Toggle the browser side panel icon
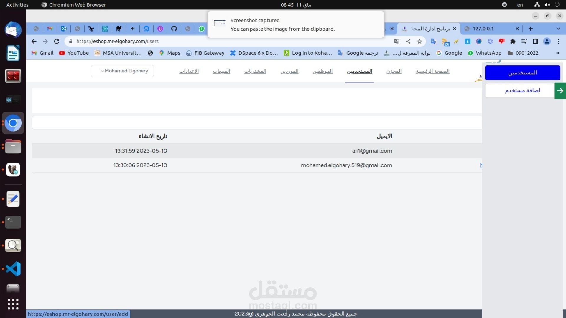 point(536,42)
